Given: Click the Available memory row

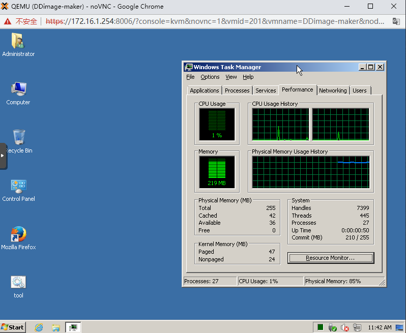Looking at the screenshot, I should coord(237,223).
